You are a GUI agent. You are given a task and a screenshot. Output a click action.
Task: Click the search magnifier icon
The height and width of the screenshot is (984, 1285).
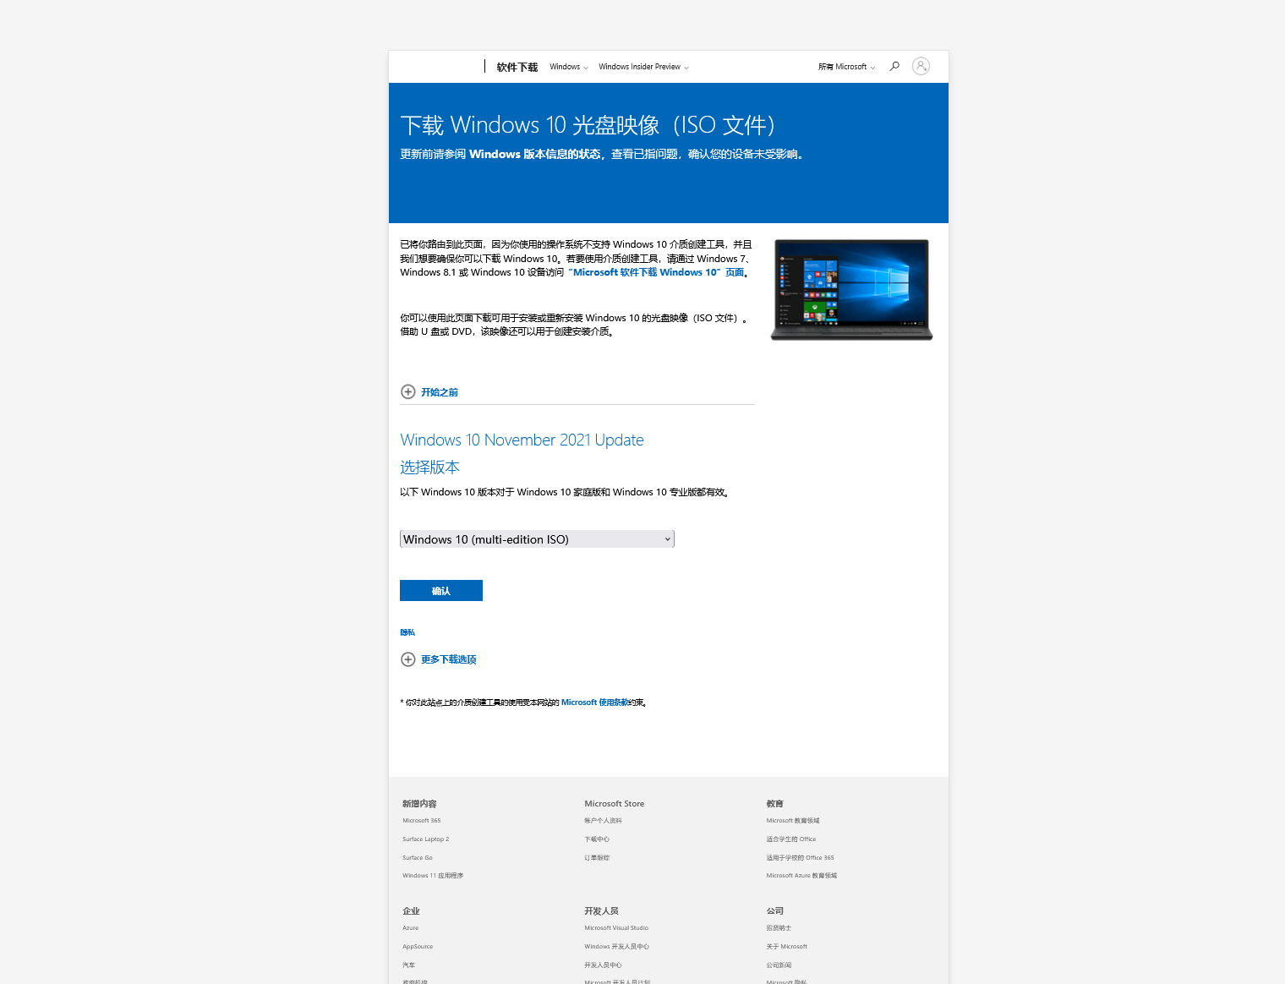coord(894,66)
